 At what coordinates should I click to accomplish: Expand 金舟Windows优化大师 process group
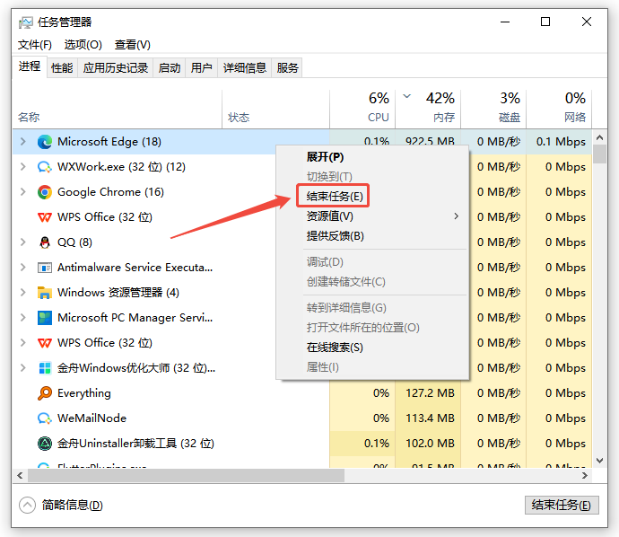23,368
